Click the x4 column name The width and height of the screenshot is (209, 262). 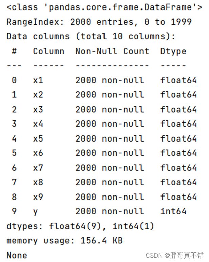38,124
